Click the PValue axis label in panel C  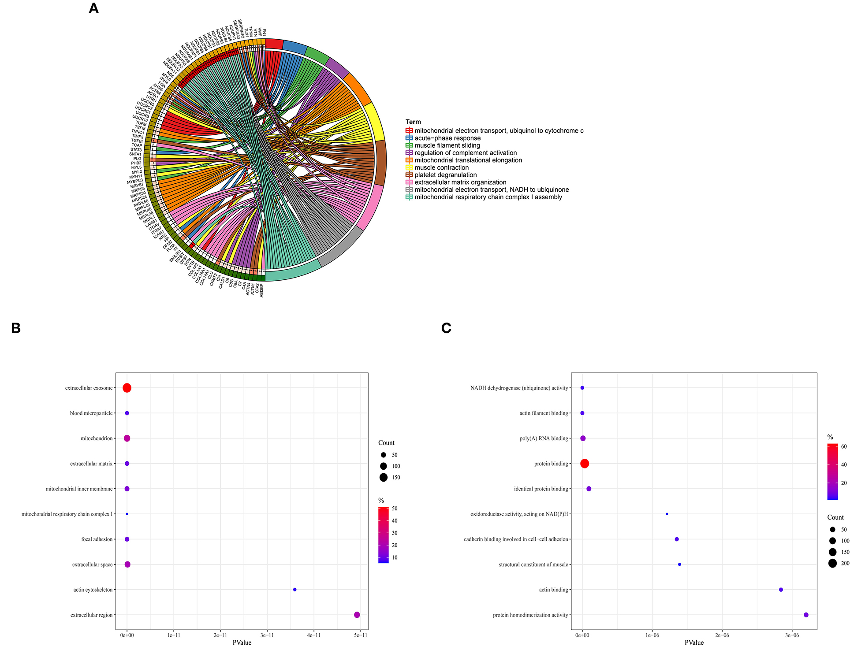[694, 642]
